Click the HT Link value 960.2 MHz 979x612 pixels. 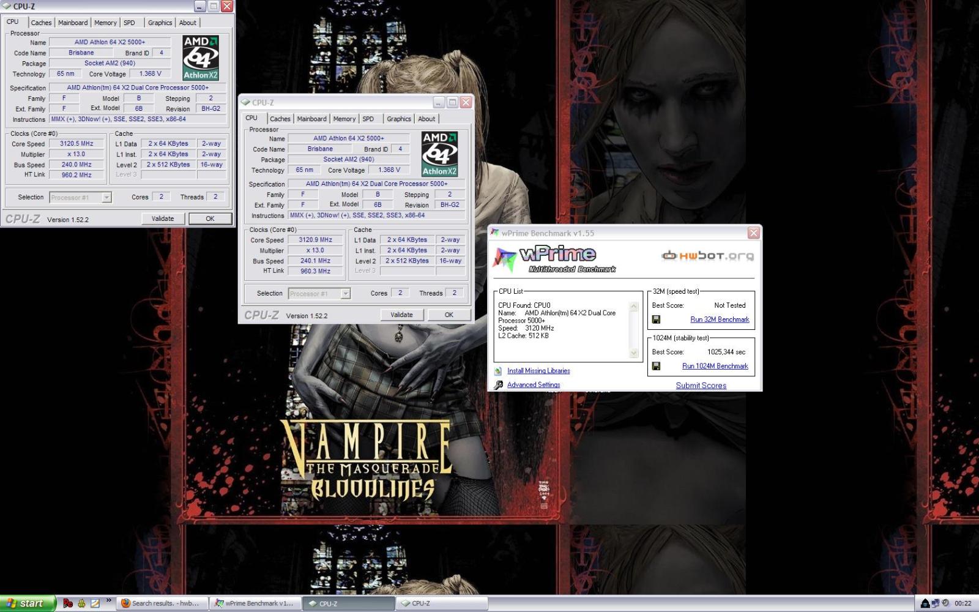76,175
